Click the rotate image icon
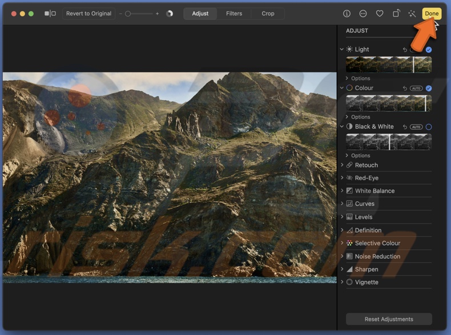Screen dimensions: 451x335 (396, 13)
